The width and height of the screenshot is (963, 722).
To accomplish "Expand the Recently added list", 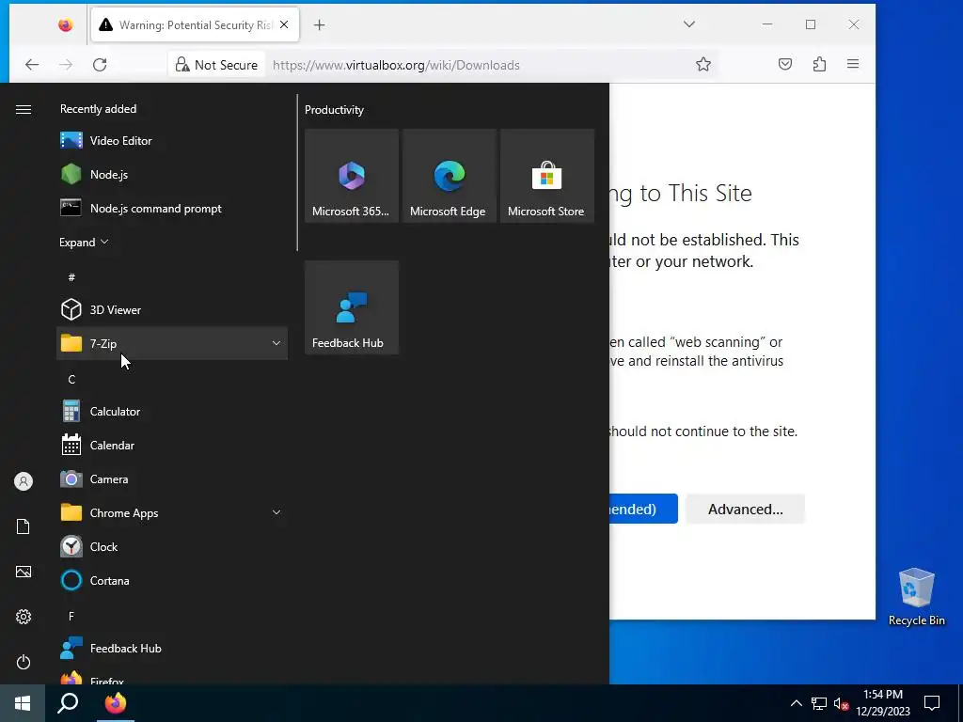I will (x=84, y=242).
